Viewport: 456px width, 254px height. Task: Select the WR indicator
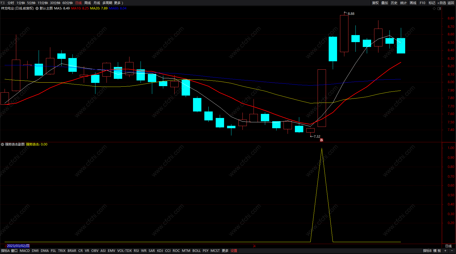pyautogui.click(x=144, y=250)
